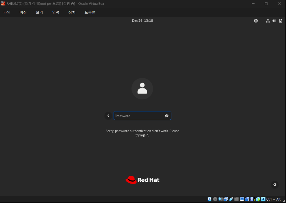286x203 pixels.
Task: Click the password authentication error message
Action: 142,133
